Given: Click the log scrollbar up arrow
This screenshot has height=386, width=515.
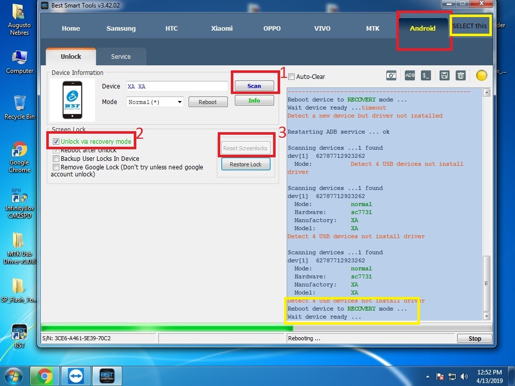Looking at the screenshot, I should point(486,92).
